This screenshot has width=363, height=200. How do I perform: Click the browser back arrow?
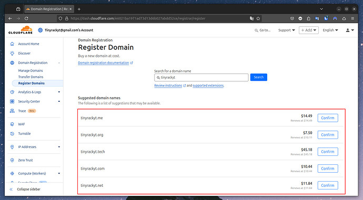point(10,18)
